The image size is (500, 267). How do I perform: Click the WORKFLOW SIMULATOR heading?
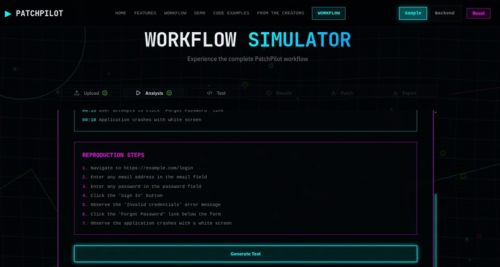[248, 40]
